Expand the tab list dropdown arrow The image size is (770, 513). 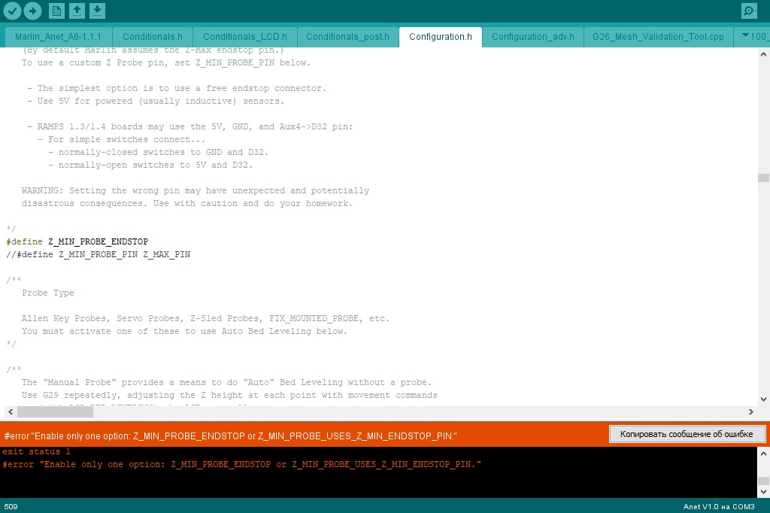coord(745,35)
